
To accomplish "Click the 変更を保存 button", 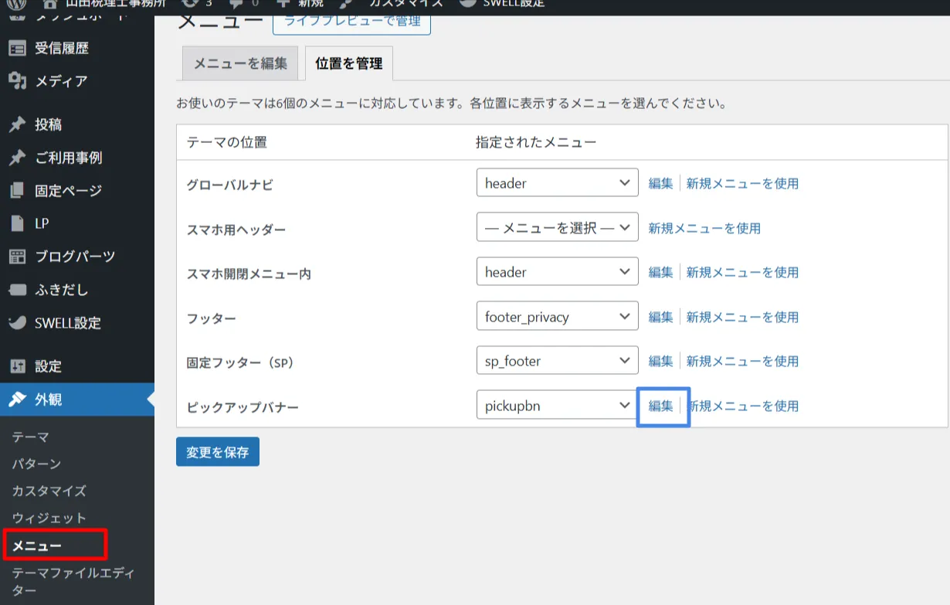I will pyautogui.click(x=218, y=452).
